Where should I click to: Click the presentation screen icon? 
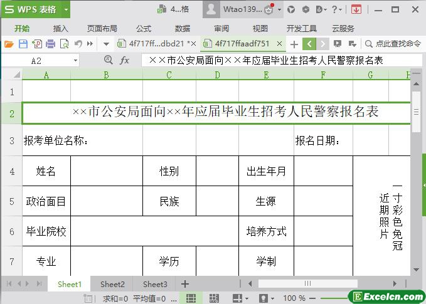(x=338, y=43)
